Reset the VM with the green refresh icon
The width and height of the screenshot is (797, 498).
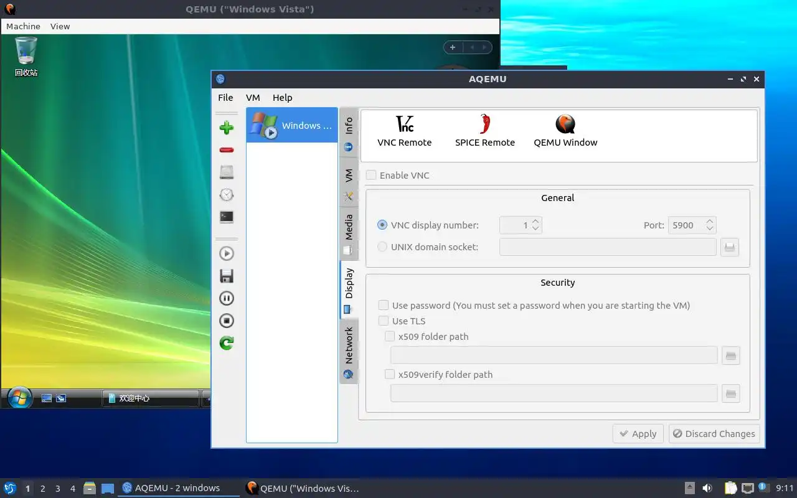227,343
